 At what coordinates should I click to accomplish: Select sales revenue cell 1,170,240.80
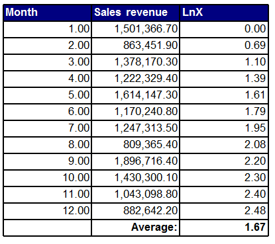pos(136,112)
